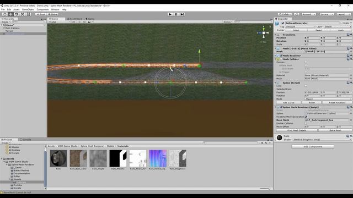Toggle the Static checkbox
Image resolution: width=353 pixels, height=198 pixels.
341,23
